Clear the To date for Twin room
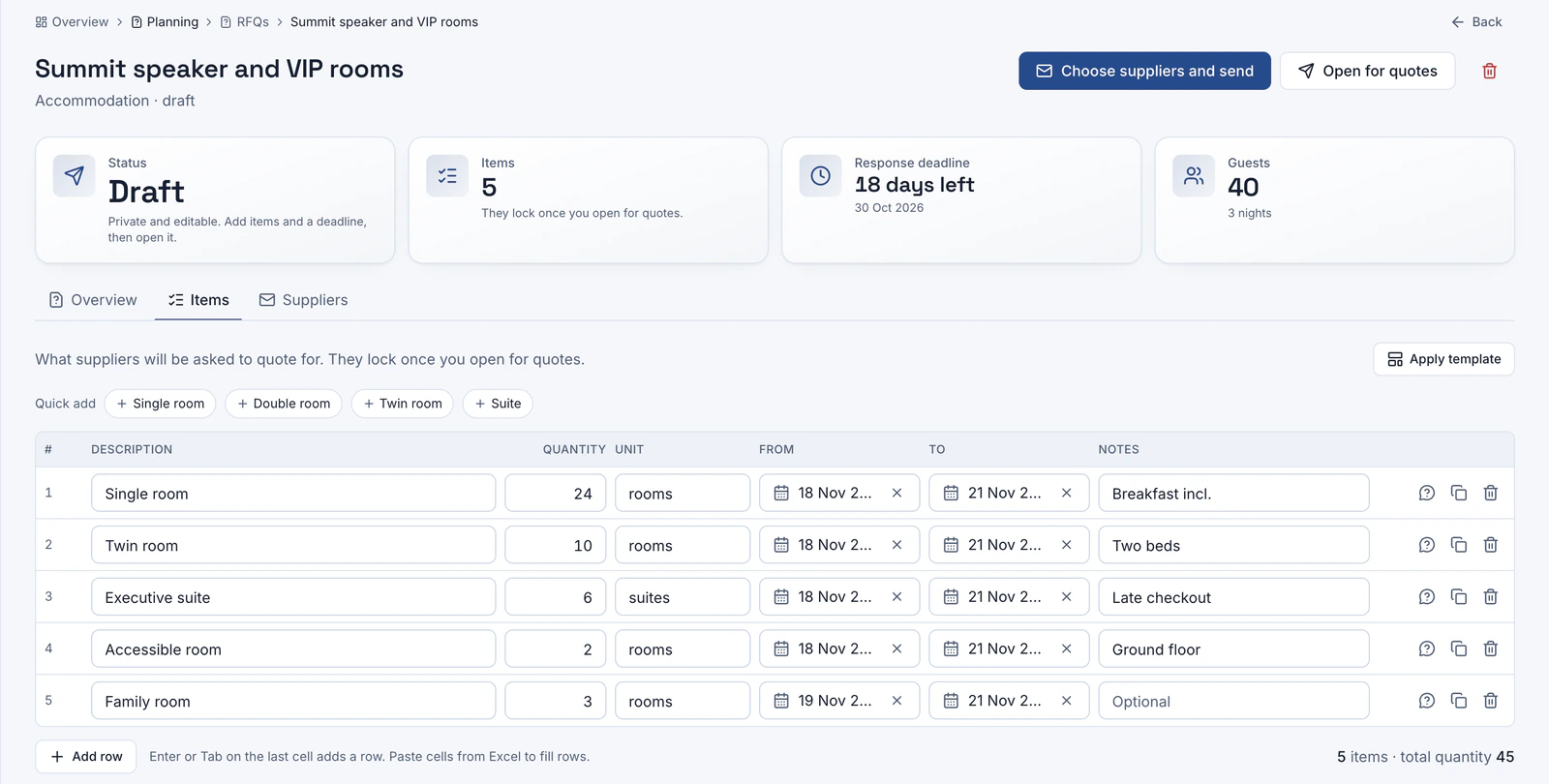Screen dimensions: 1549x784 1067,545
